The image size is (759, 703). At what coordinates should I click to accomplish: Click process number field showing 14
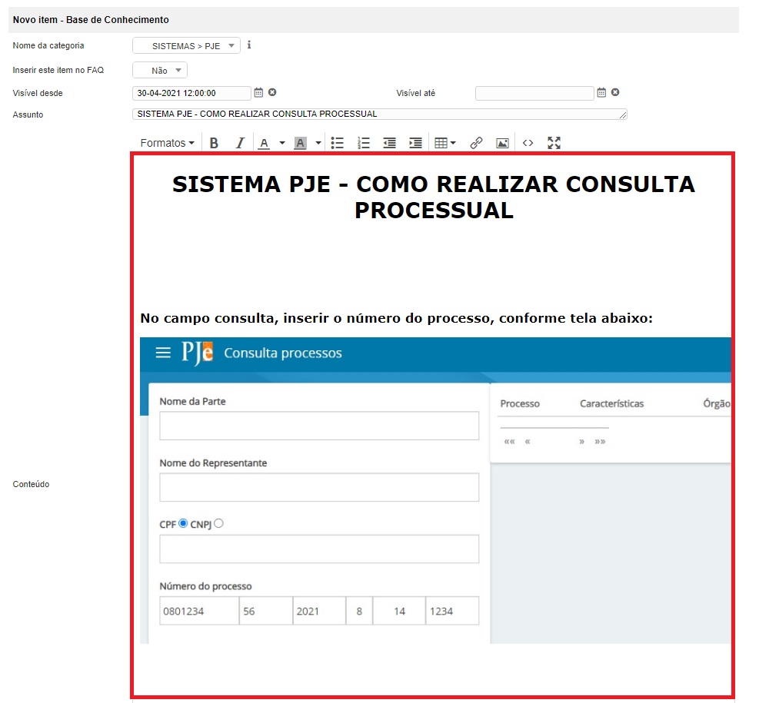point(399,611)
